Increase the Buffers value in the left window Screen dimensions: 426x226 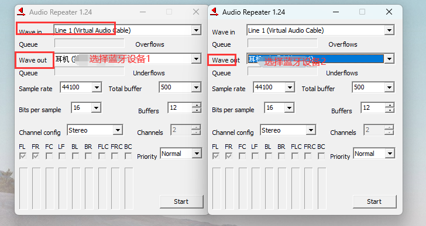point(197,105)
